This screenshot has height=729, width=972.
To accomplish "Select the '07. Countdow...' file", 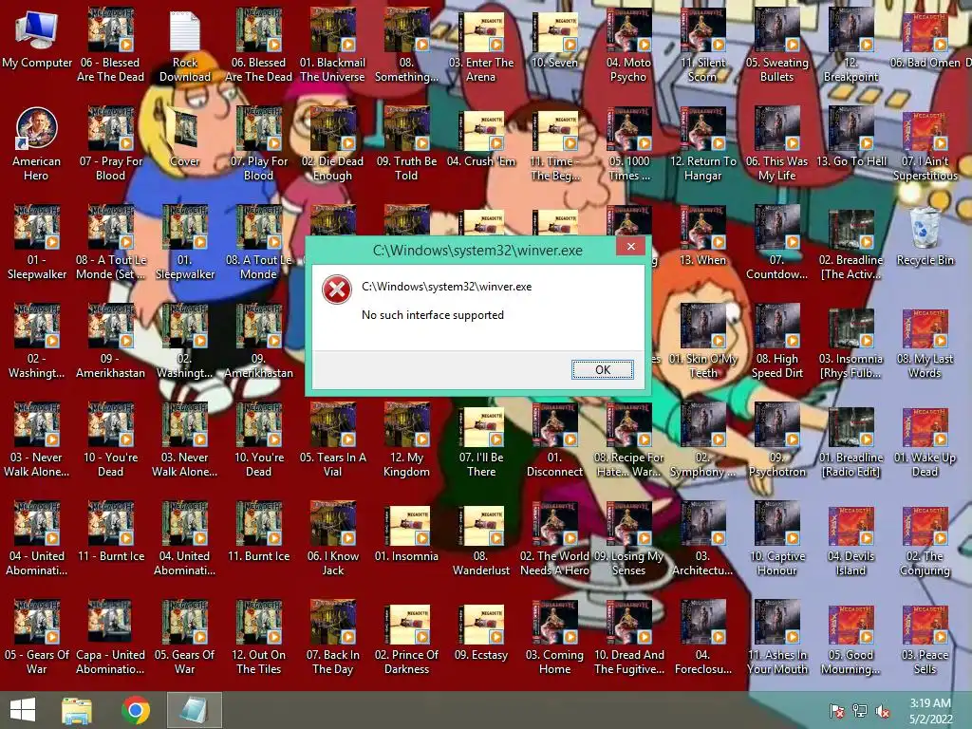I will click(x=776, y=243).
